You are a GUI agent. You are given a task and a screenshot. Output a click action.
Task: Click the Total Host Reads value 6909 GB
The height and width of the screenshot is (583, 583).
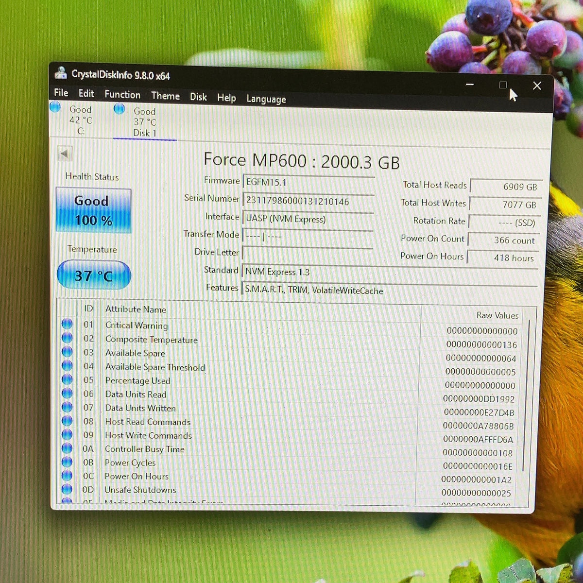pos(505,187)
